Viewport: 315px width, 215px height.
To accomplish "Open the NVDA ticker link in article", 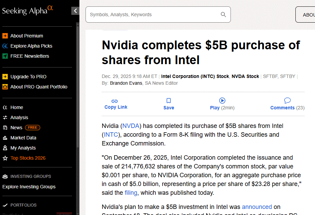I will pos(131,126).
